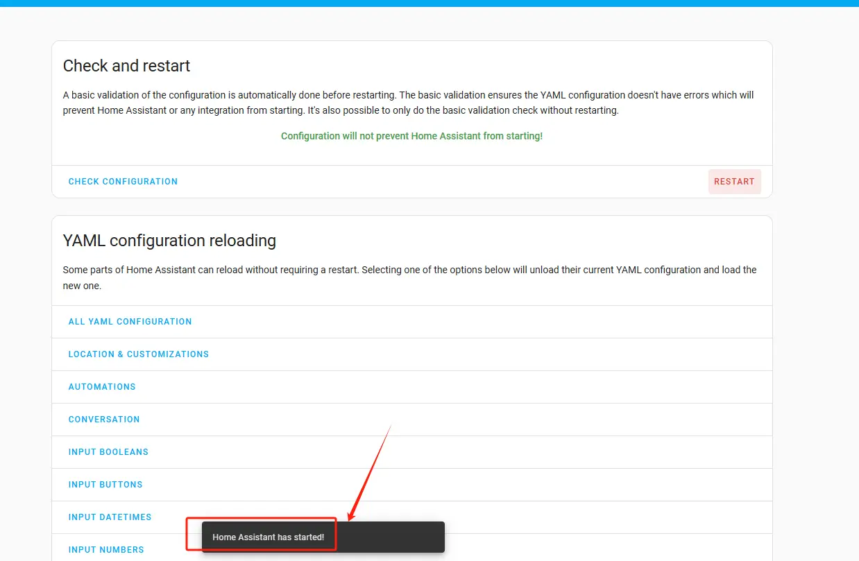Reload the CONVERSATION configuration
Viewport: 859px width, 561px height.
pos(104,420)
